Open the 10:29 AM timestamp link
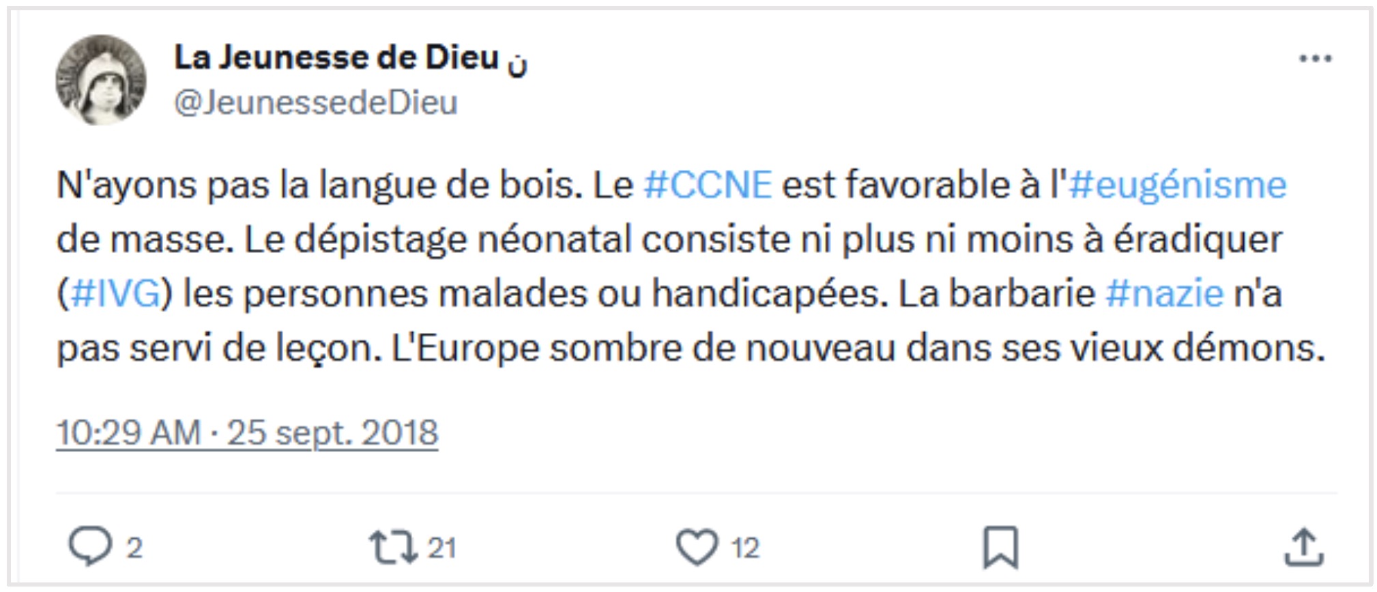Image resolution: width=1377 pixels, height=592 pixels. tap(128, 433)
